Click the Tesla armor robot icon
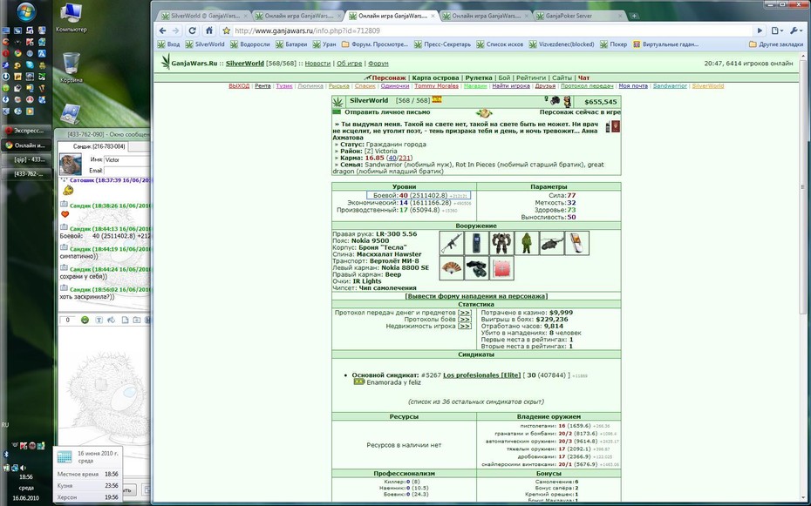Viewport: 811px width, 506px height. tap(501, 243)
